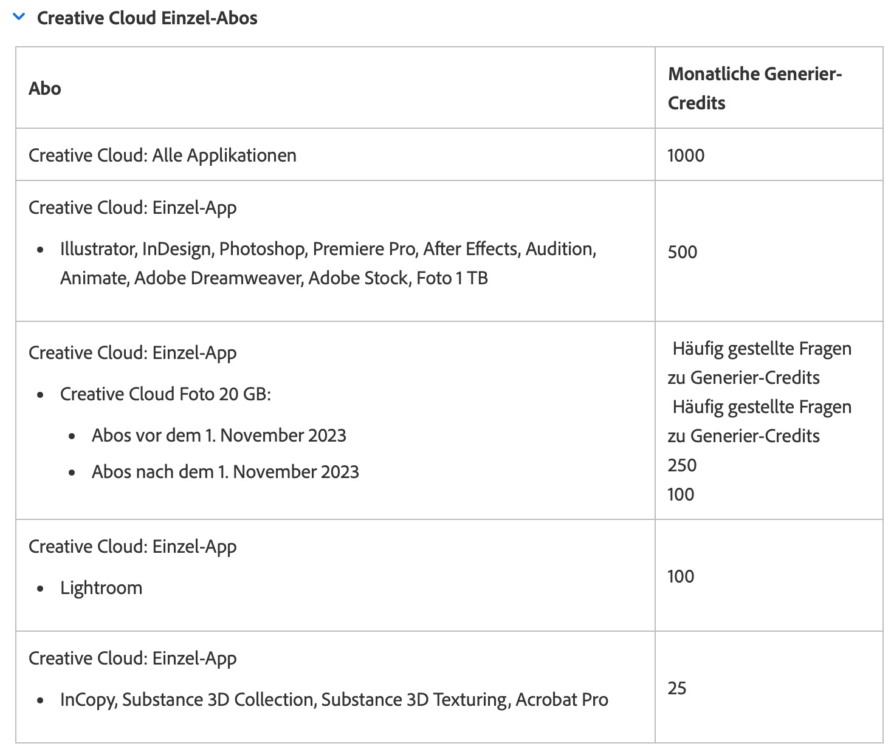Click Abos vor dem 1. November 2023
The image size is (891, 752).
tap(219, 436)
